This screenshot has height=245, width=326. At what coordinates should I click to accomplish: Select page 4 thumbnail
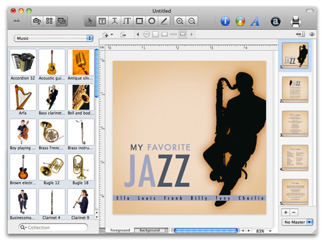coord(295,158)
